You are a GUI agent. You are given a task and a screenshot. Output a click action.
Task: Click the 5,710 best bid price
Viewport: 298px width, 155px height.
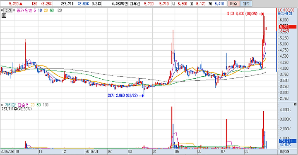[164, 4]
